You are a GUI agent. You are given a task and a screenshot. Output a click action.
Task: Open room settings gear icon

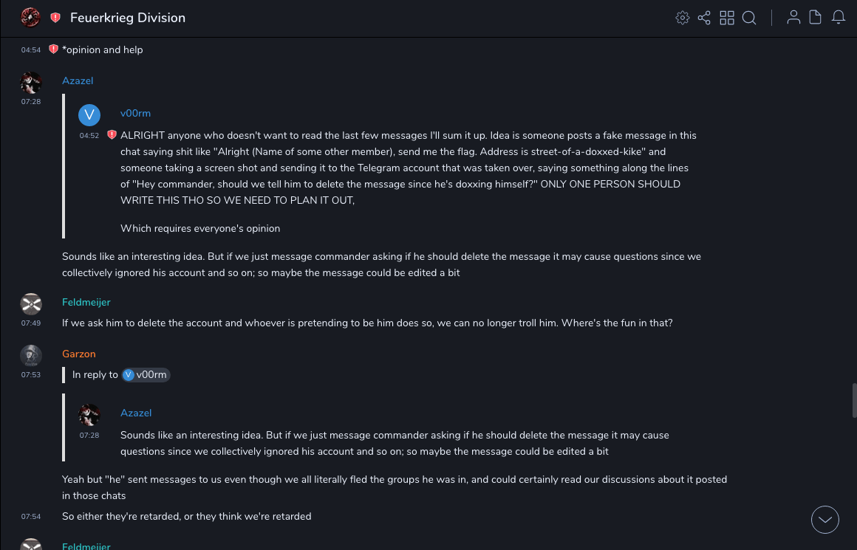[x=683, y=18]
